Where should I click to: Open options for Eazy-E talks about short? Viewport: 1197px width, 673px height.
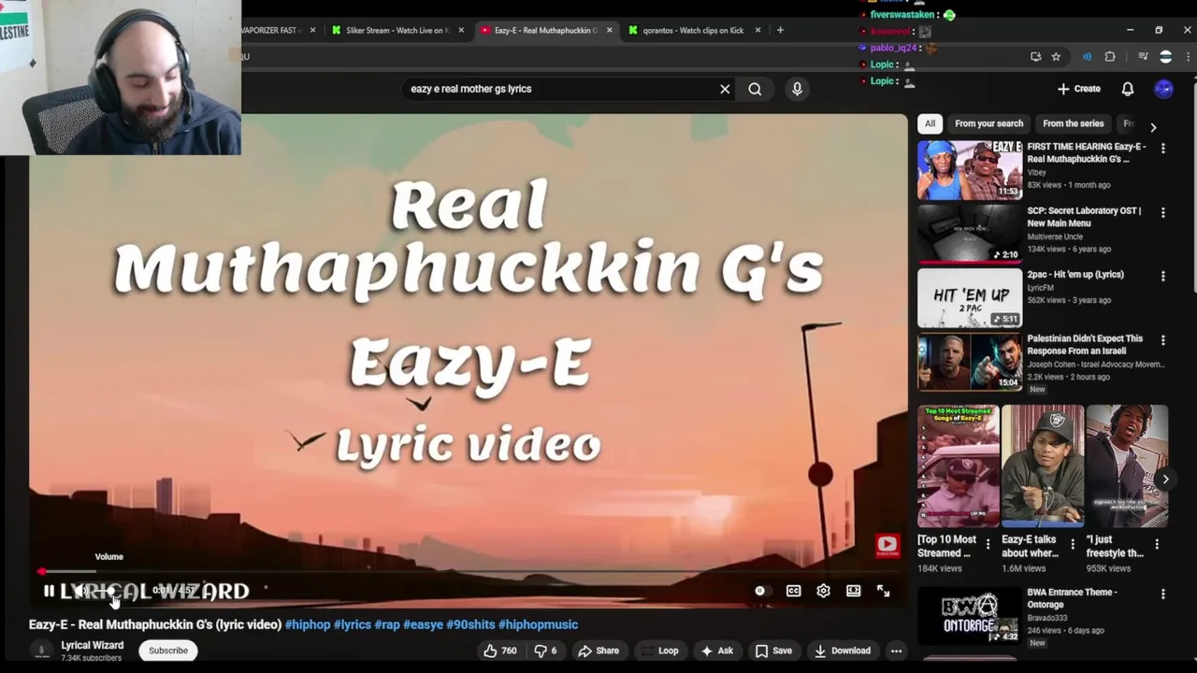click(x=1073, y=544)
